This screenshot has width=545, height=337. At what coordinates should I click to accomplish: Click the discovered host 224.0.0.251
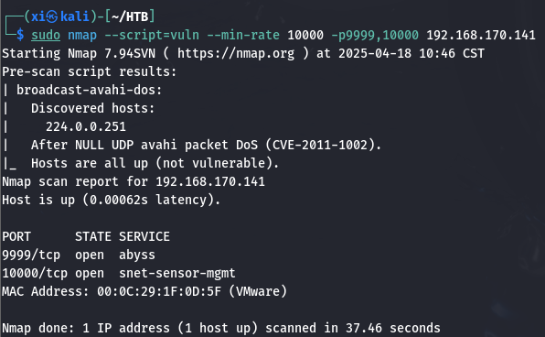(86, 126)
